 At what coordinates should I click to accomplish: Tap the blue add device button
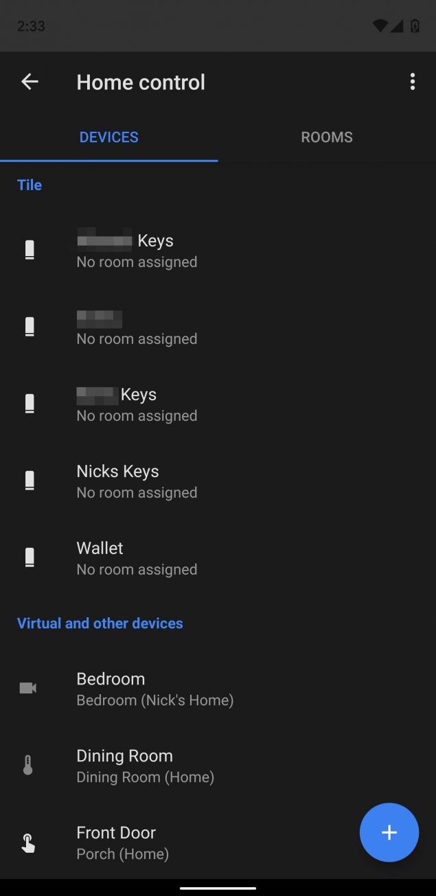(x=389, y=832)
